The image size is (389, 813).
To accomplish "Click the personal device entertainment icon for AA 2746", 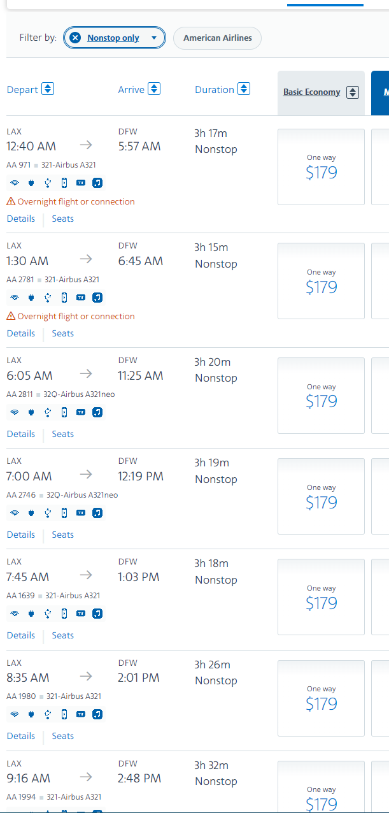I will 64,513.
